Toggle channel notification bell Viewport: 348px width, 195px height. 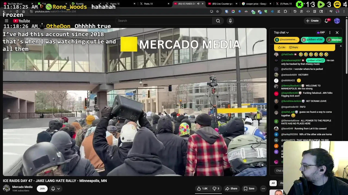pos(53,188)
